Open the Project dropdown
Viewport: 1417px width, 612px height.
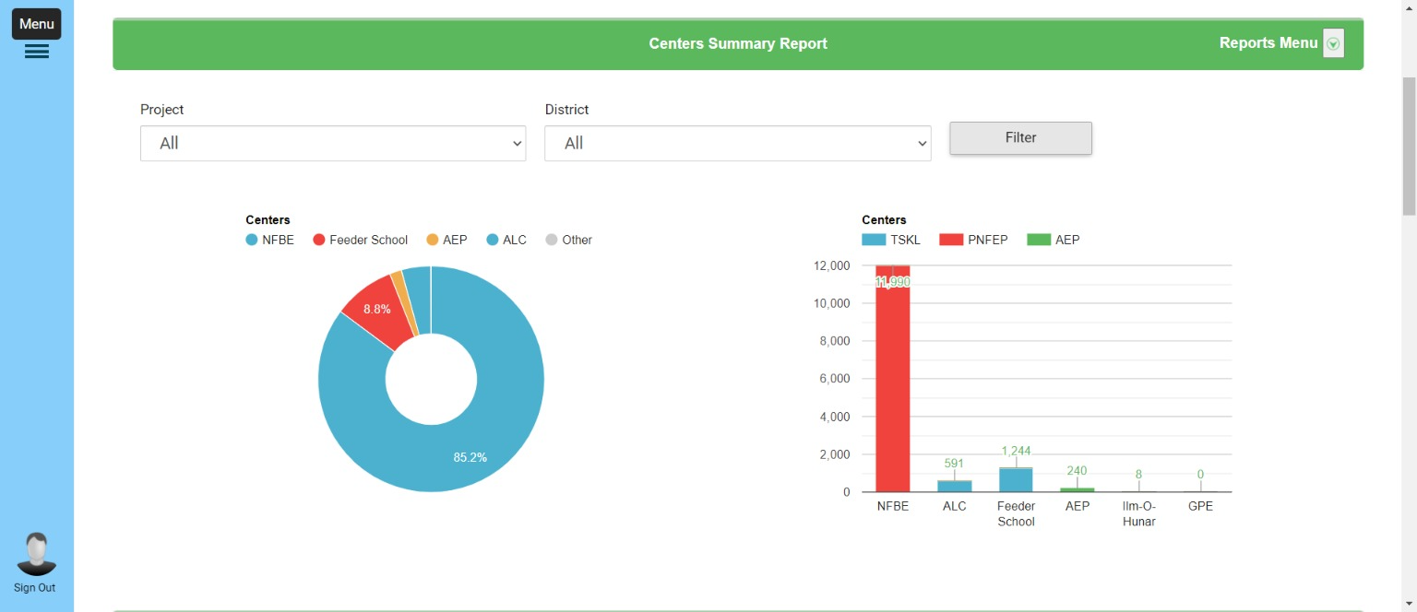(x=333, y=144)
